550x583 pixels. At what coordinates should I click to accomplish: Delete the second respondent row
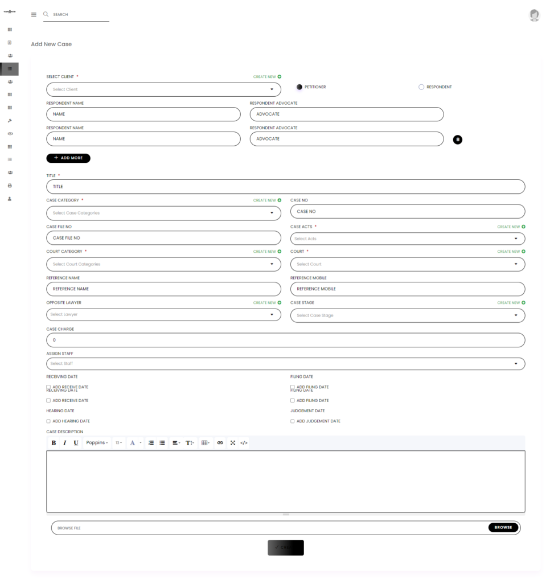(457, 139)
